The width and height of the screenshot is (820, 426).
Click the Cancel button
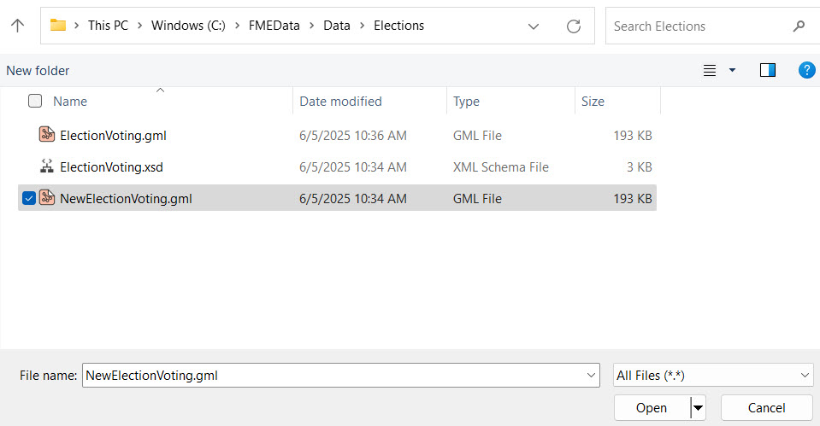pyautogui.click(x=765, y=408)
